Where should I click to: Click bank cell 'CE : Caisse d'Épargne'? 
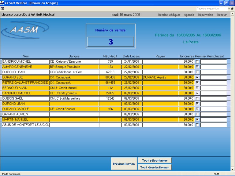[74, 61]
